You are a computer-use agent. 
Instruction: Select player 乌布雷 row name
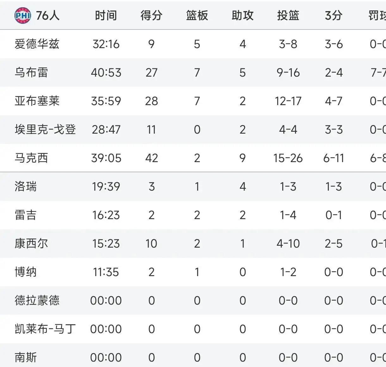(31, 73)
